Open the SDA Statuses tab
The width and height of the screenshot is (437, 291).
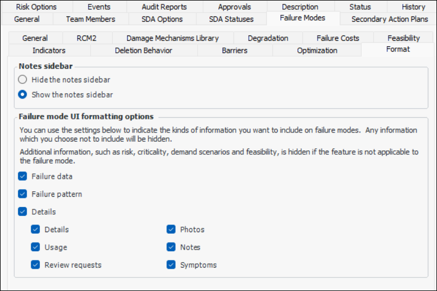[231, 19]
